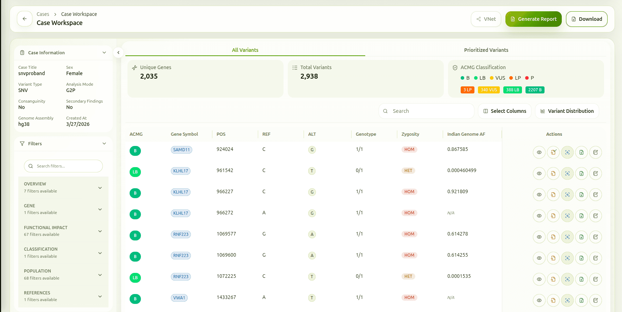Image resolution: width=622 pixels, height=312 pixels.
Task: Click the orange 3 LP classification badge
Action: (x=467, y=90)
